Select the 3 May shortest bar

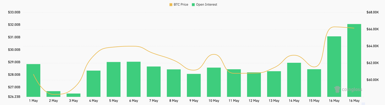tap(73, 95)
